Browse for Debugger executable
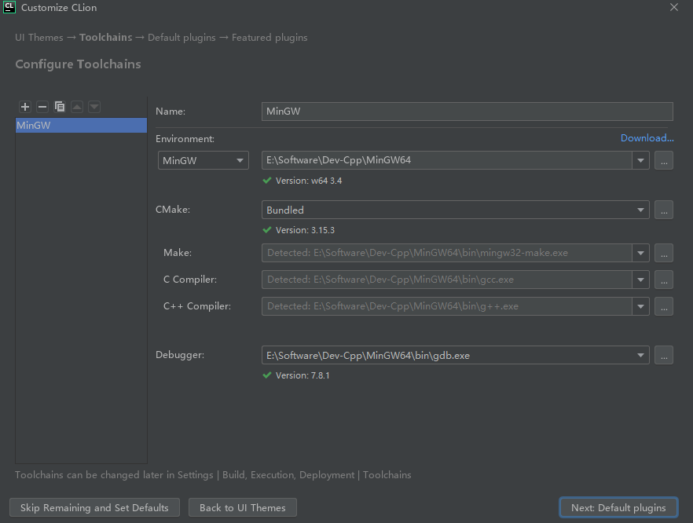The width and height of the screenshot is (693, 523). [x=664, y=355]
